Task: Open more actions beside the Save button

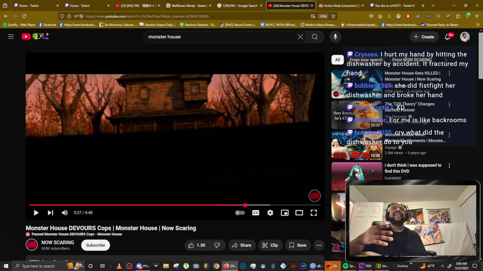Action: 319,245
